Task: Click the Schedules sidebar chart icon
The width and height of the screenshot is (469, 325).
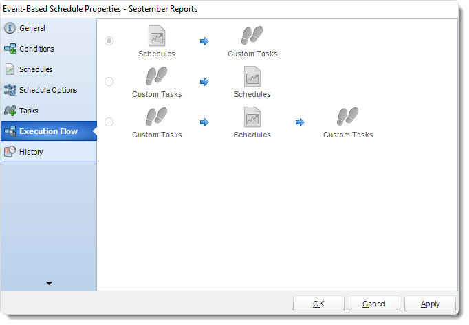Action: click(10, 69)
